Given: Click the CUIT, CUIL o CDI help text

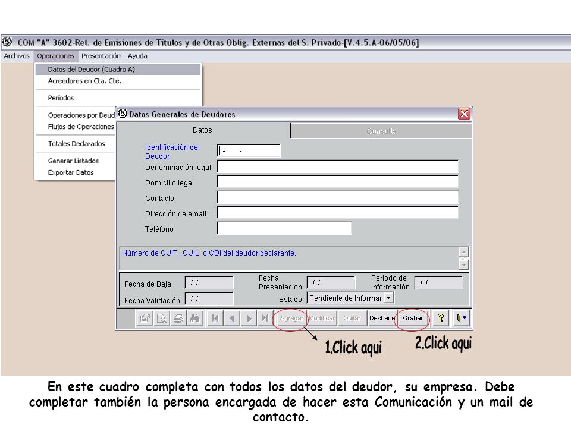Looking at the screenshot, I should click(x=209, y=253).
